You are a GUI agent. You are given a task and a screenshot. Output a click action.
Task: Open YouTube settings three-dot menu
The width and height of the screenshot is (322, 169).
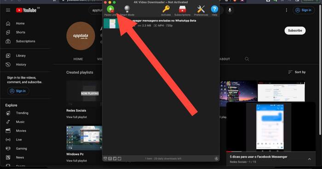pyautogui.click(x=287, y=10)
